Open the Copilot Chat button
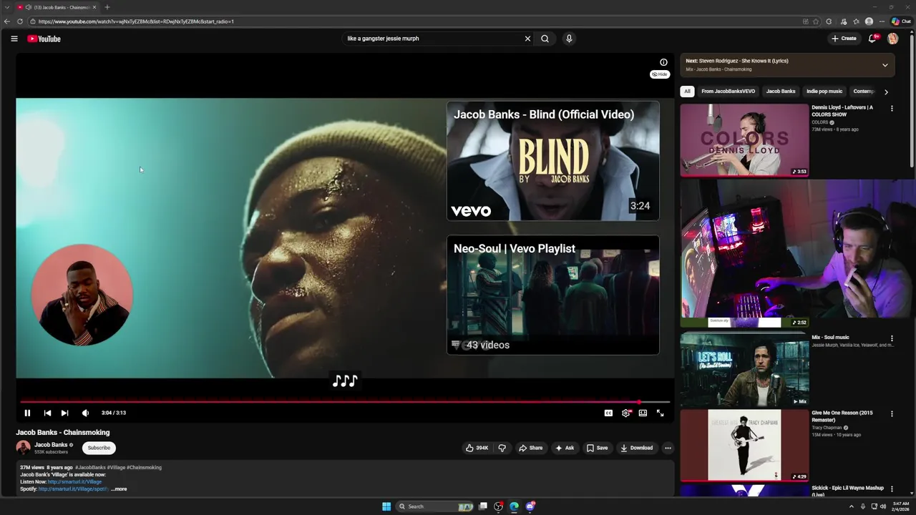Screen dimensions: 916x515 click(x=901, y=21)
